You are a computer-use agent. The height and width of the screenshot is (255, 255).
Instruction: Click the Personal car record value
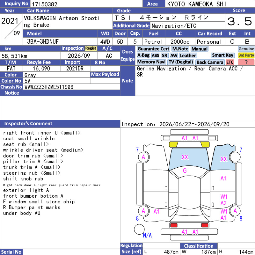pos(209,42)
